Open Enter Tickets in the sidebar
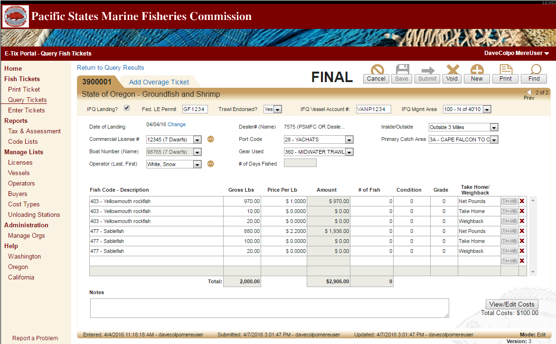This screenshot has height=344, width=556. pyautogui.click(x=26, y=110)
